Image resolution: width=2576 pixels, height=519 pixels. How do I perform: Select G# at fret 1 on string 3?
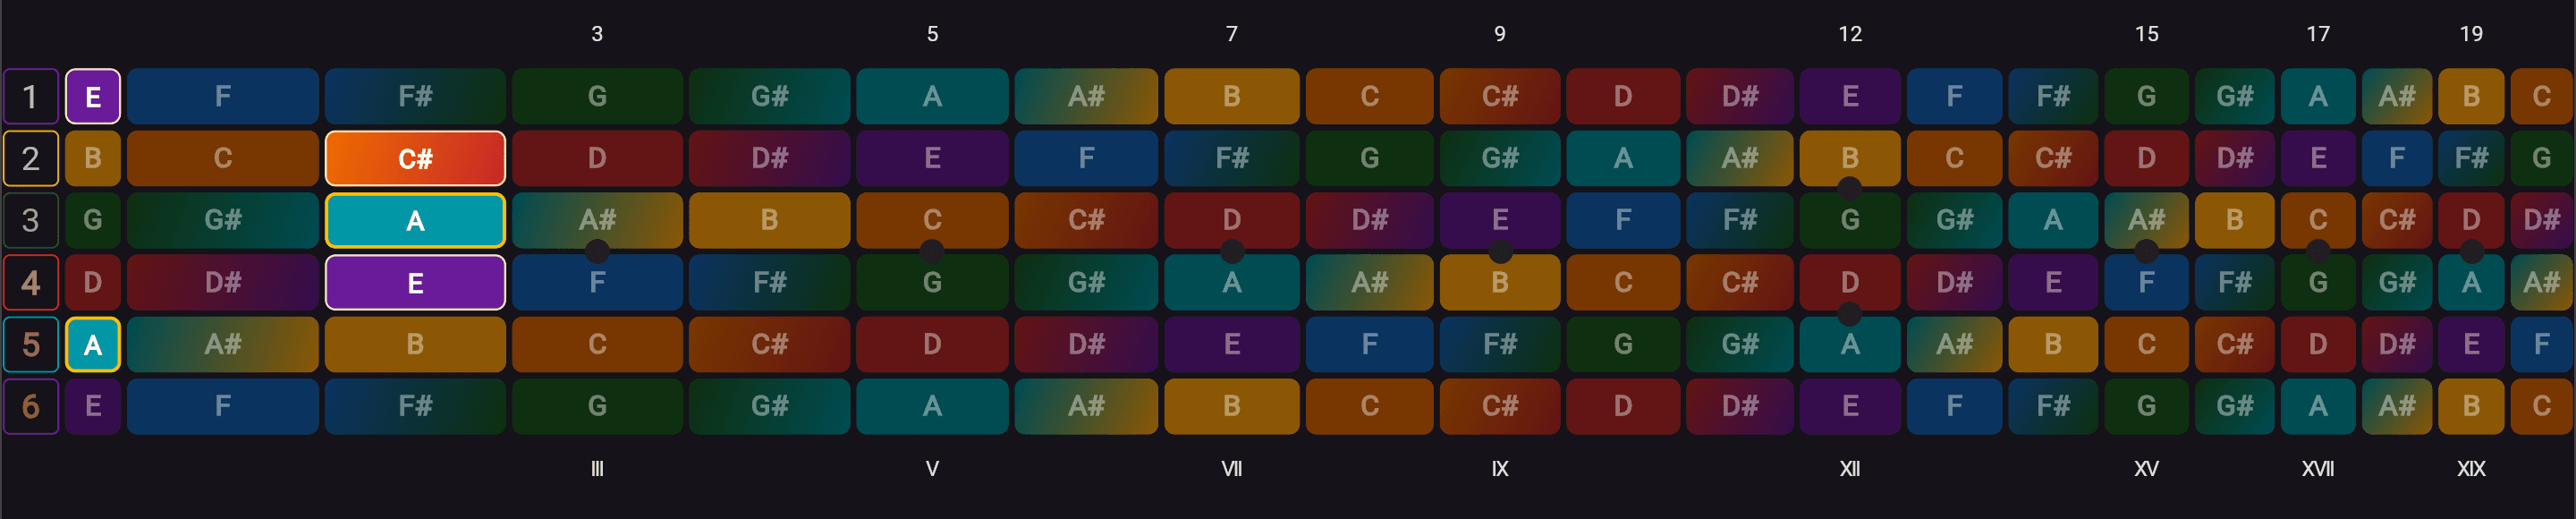pos(223,221)
